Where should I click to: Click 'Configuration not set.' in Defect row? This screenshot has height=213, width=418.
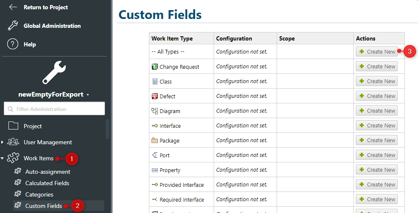coord(242,96)
